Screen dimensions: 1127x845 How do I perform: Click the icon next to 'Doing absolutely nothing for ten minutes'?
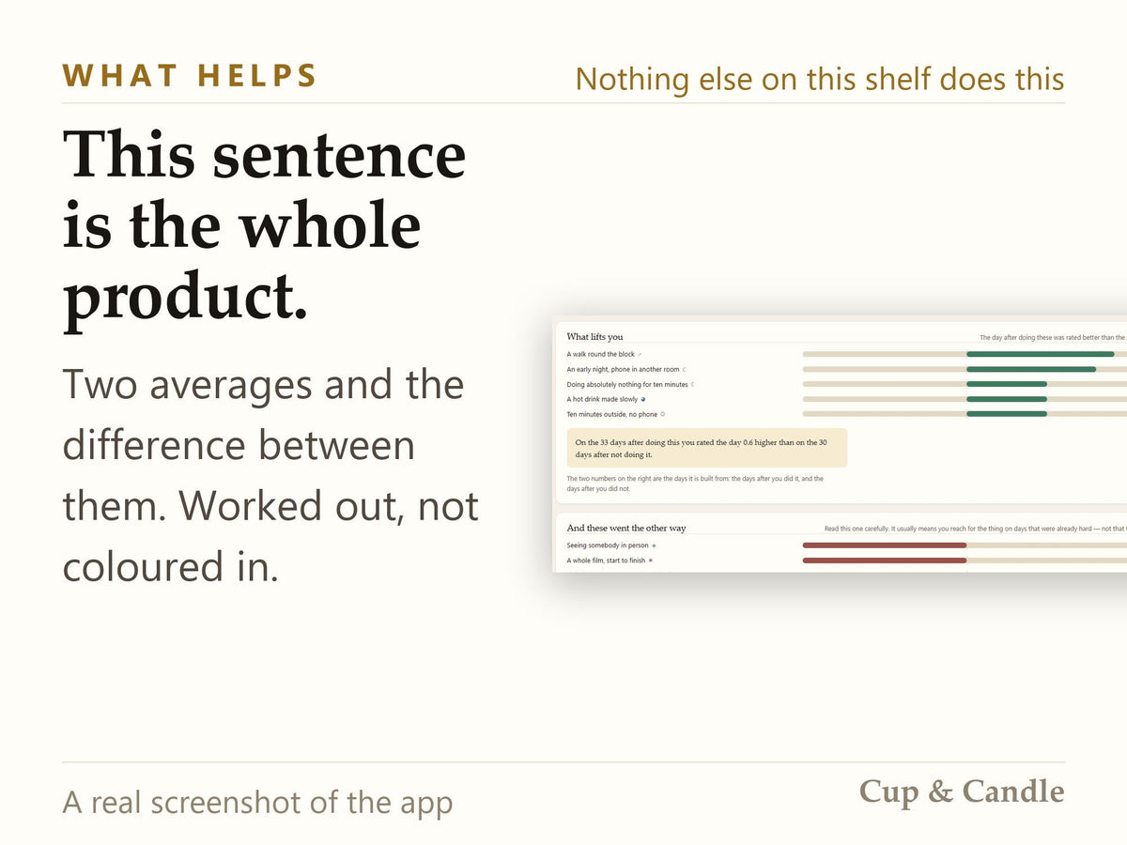pos(692,384)
